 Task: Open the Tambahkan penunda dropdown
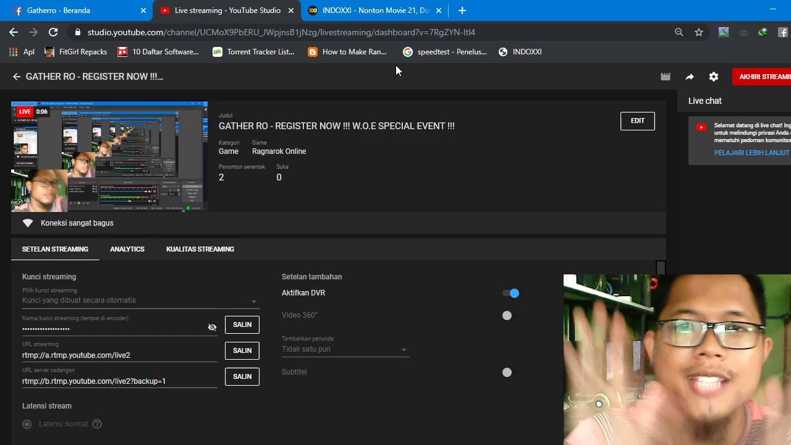(x=345, y=349)
